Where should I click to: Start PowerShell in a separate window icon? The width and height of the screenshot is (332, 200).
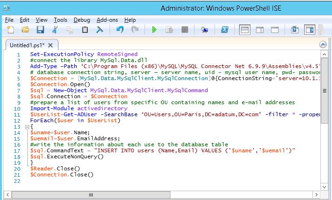pyautogui.click(x=224, y=30)
